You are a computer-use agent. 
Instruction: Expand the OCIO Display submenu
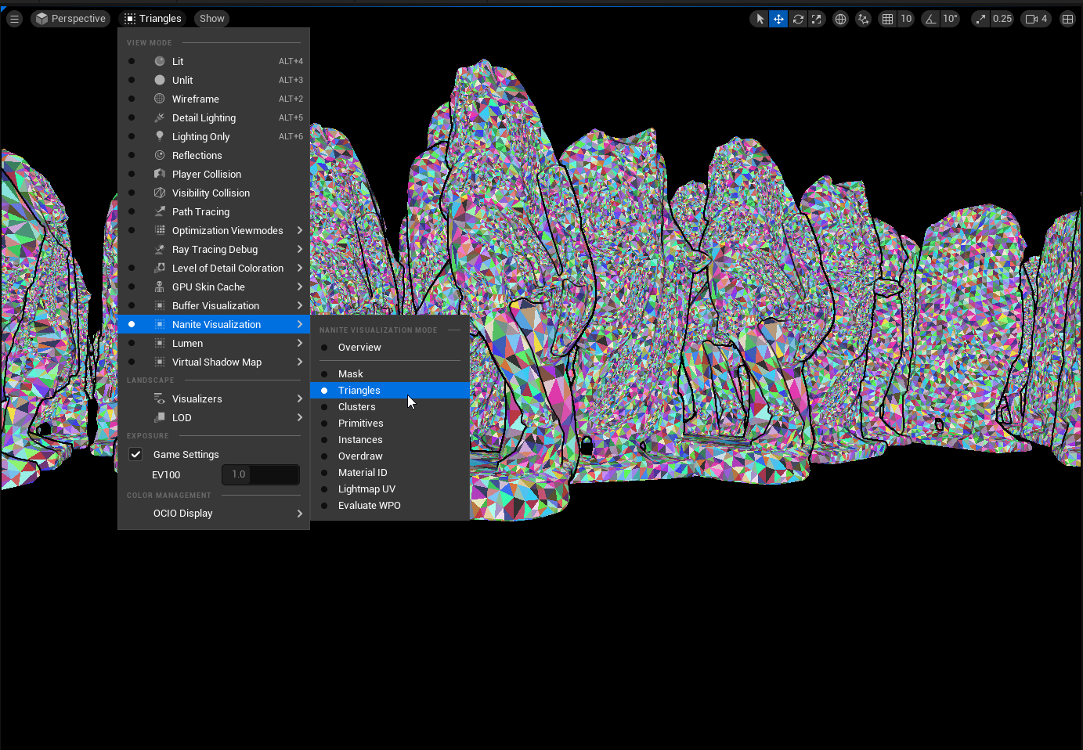coord(182,513)
